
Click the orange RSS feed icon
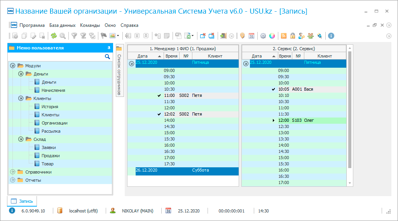tap(283, 36)
